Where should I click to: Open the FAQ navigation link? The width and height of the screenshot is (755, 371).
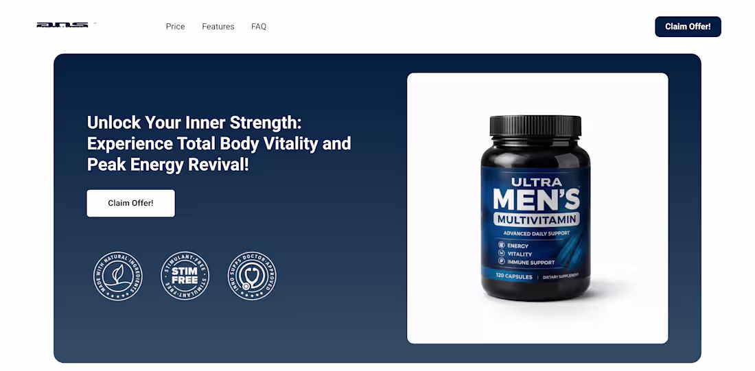(259, 27)
